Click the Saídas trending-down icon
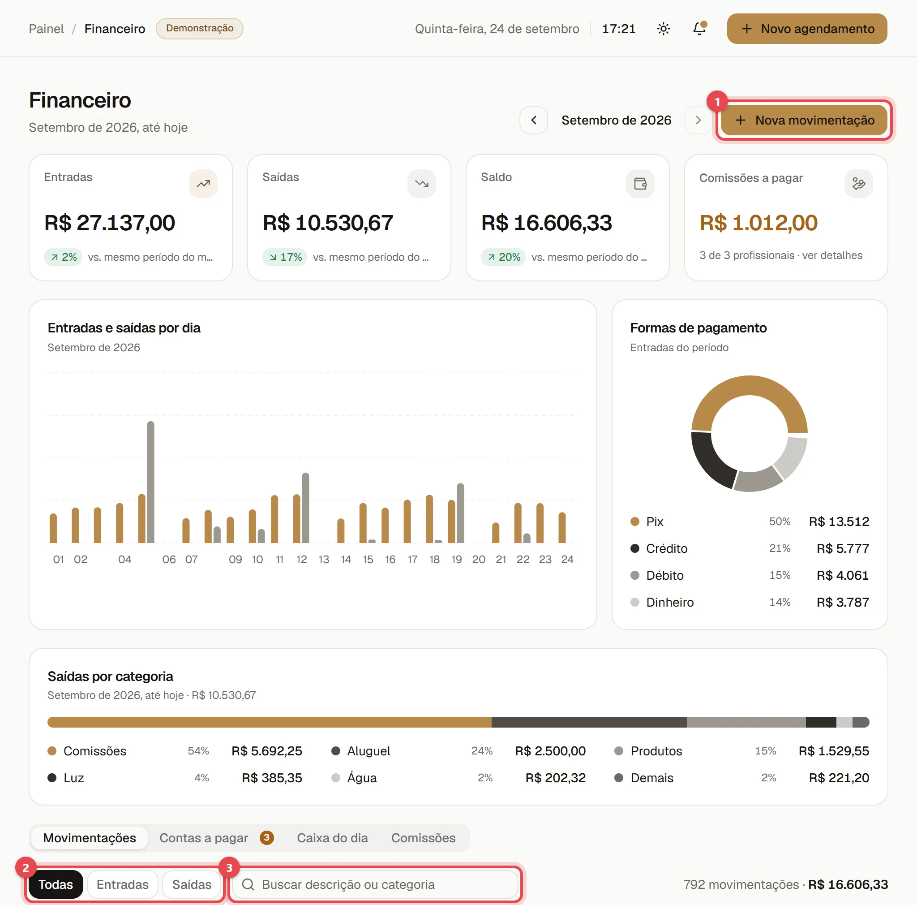 click(421, 184)
